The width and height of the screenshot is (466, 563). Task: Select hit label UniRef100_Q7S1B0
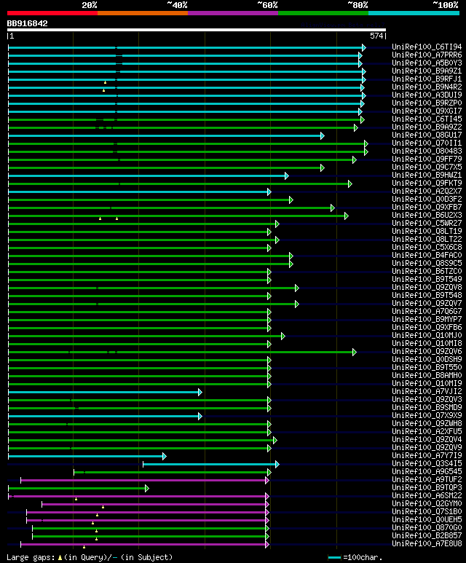pyautogui.click(x=427, y=512)
